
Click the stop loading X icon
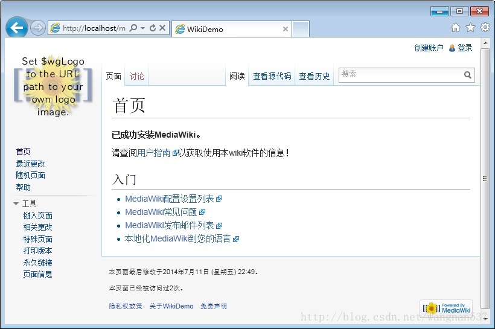point(162,28)
